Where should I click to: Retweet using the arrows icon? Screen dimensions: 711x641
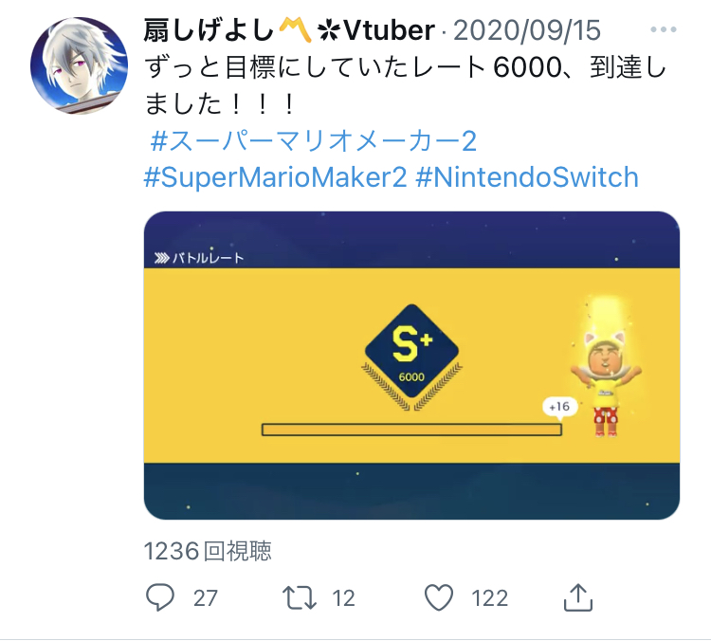(x=300, y=597)
